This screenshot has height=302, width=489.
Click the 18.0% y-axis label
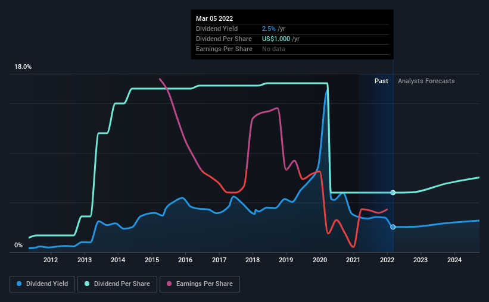[23, 67]
